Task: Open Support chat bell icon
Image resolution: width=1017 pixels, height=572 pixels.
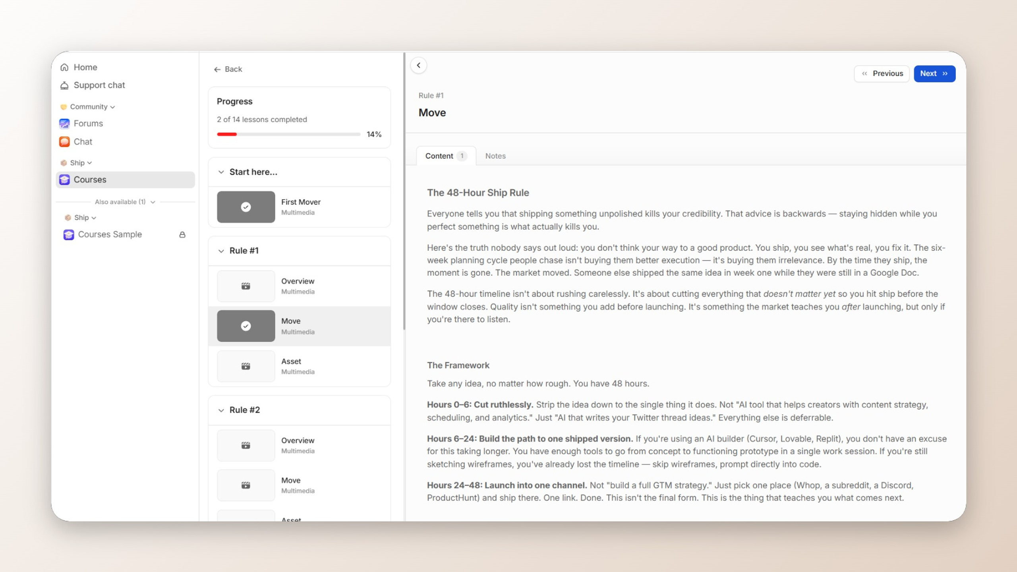Action: pyautogui.click(x=64, y=85)
